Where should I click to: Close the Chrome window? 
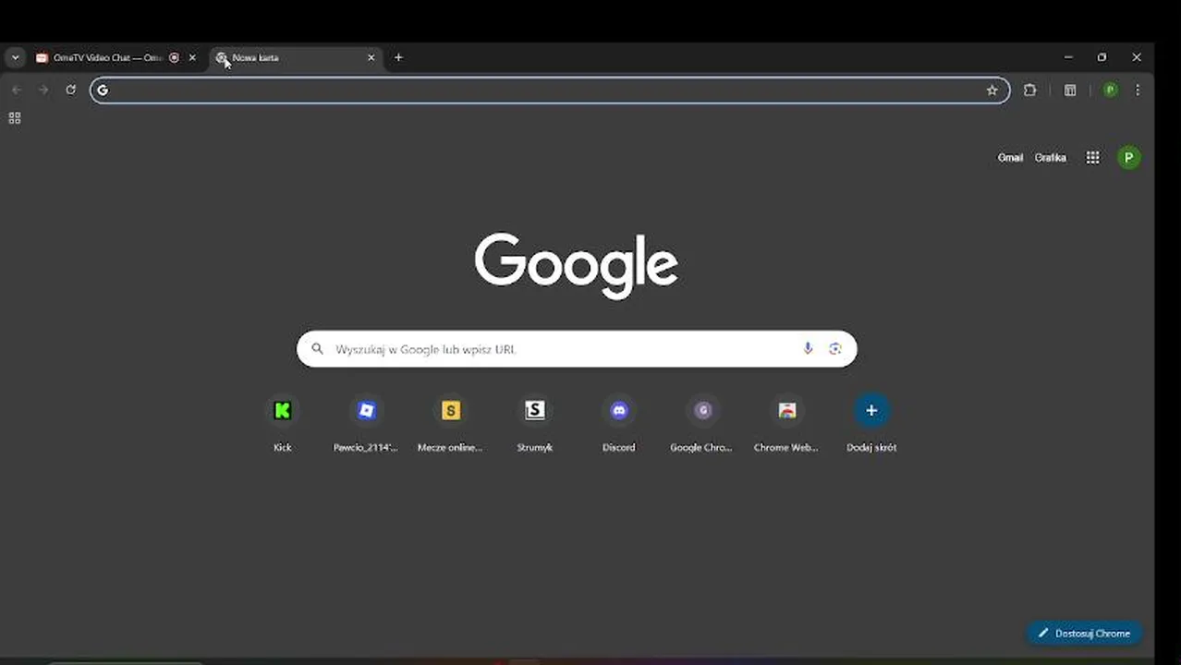click(1137, 57)
